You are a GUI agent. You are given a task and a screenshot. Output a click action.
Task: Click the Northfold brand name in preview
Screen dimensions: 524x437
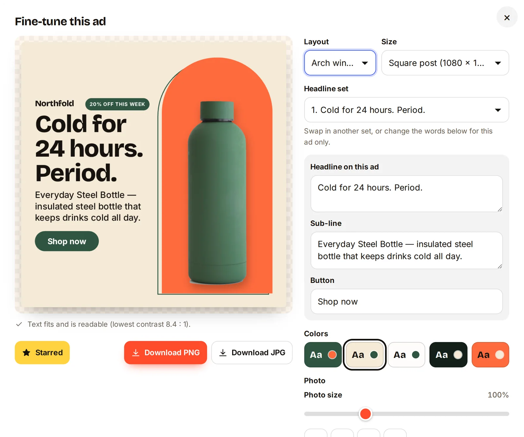coord(55,103)
